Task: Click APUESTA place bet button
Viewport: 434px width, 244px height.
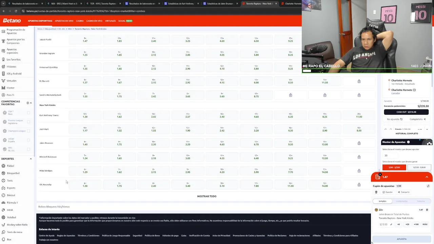Action: tap(402, 239)
